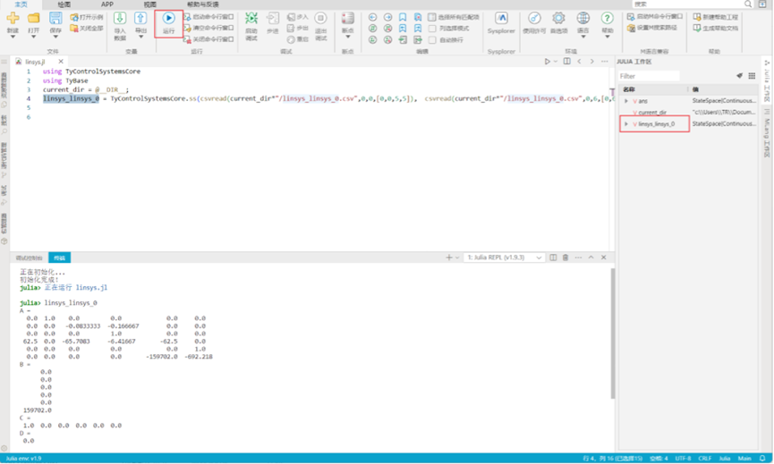Viewport: 774px width, 464px height.
Task: Start debugging with the 启动调试 bug icon
Action: 251,18
